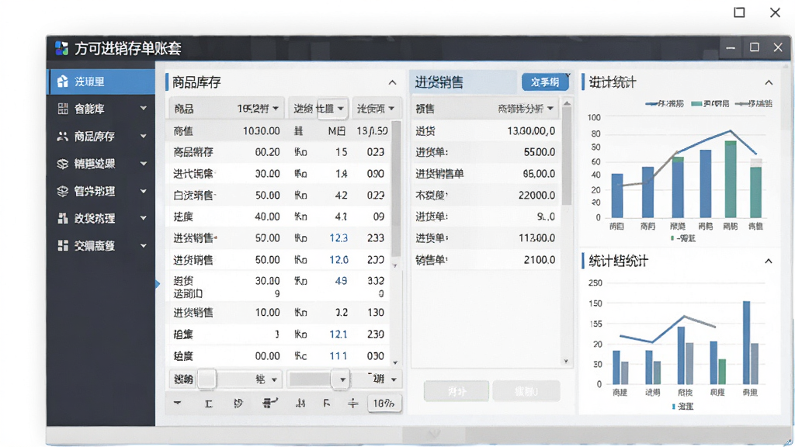Minimize the inner 方可进销存 window
This screenshot has width=795, height=447.
[x=731, y=47]
